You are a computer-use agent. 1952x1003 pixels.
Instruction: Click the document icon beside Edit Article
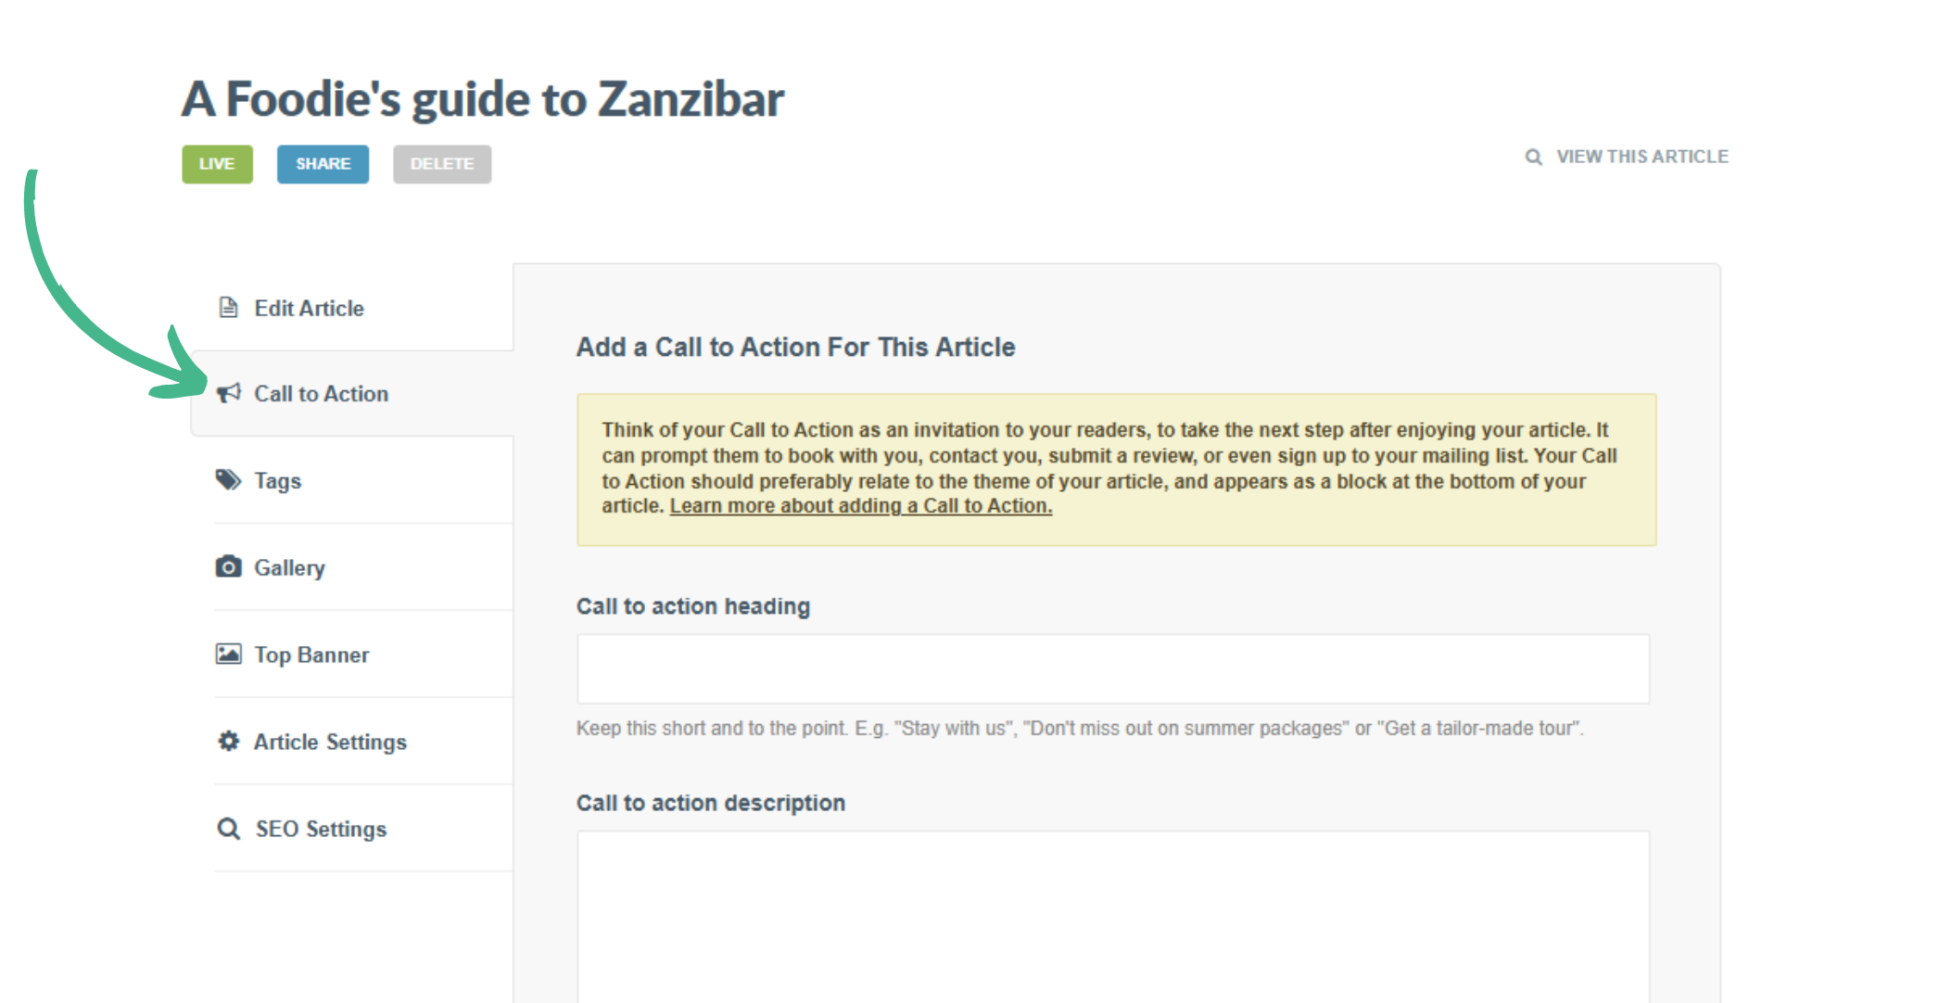[228, 308]
